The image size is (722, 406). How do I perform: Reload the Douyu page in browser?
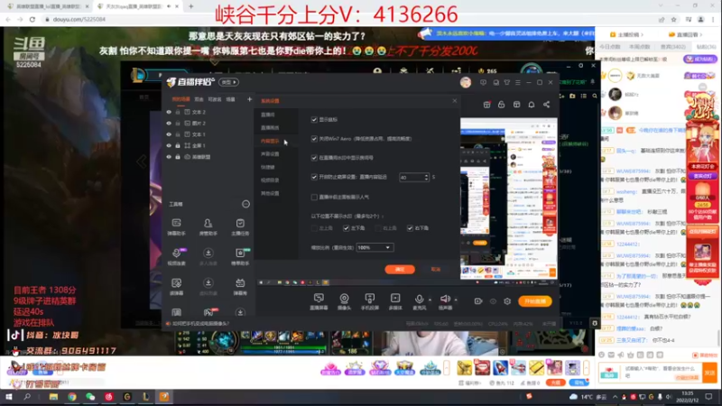(32, 19)
